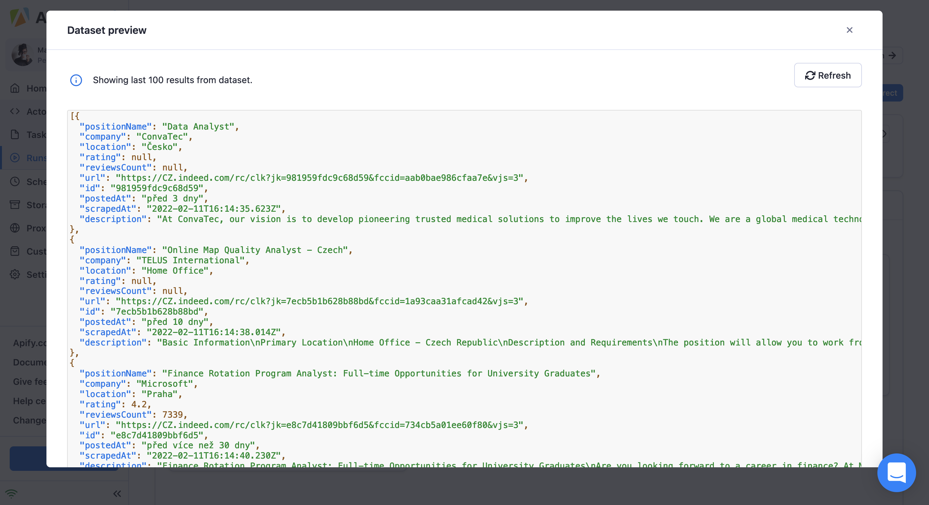
Task: Close the Dataset preview dialog
Action: [850, 30]
